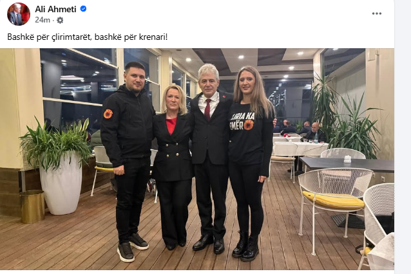Open the 24m post timestamp

coord(43,20)
